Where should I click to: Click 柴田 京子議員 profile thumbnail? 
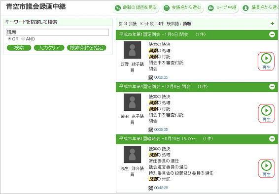click(133, 102)
